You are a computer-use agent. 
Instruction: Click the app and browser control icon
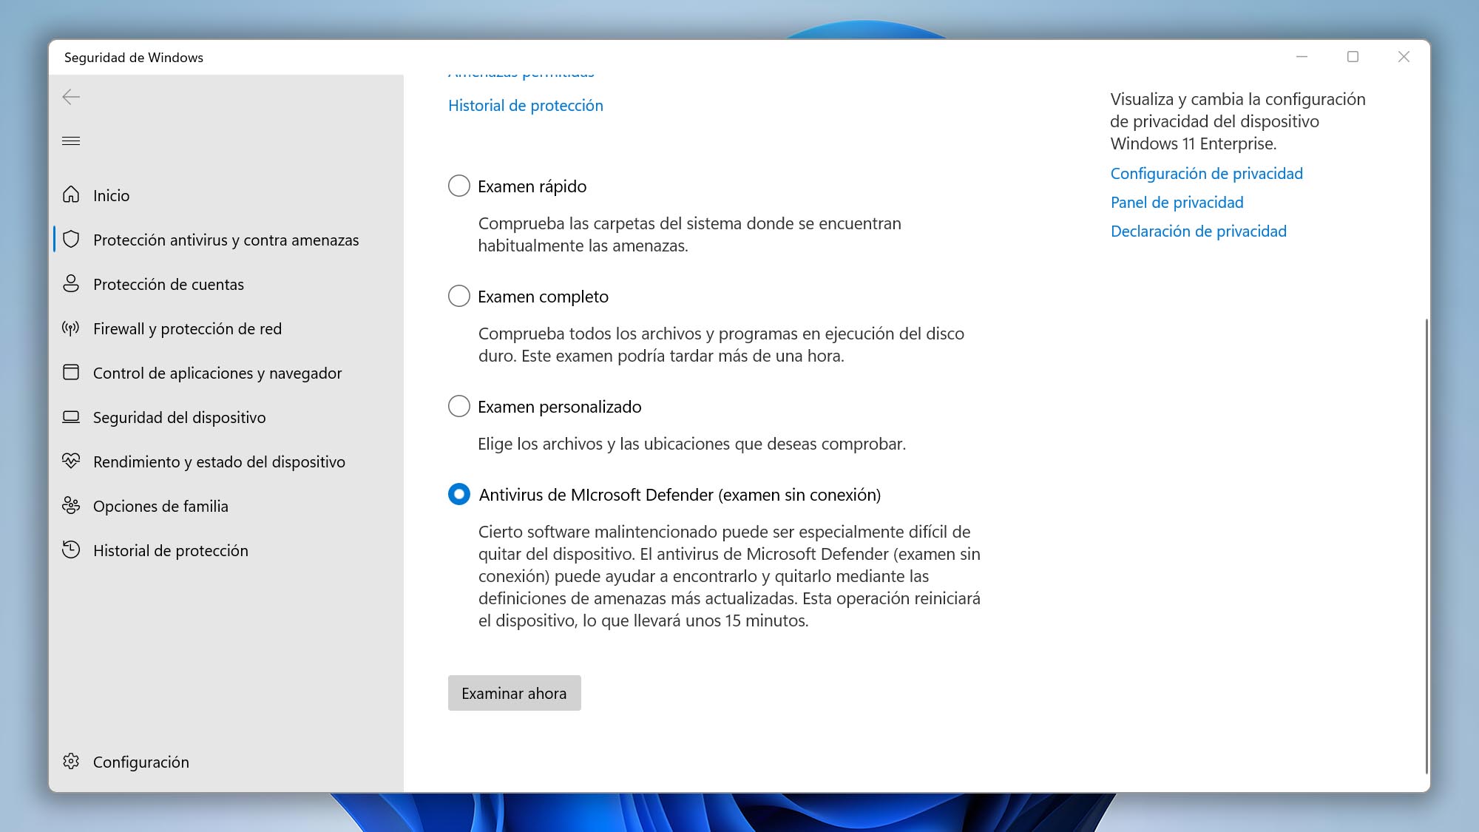pyautogui.click(x=71, y=372)
